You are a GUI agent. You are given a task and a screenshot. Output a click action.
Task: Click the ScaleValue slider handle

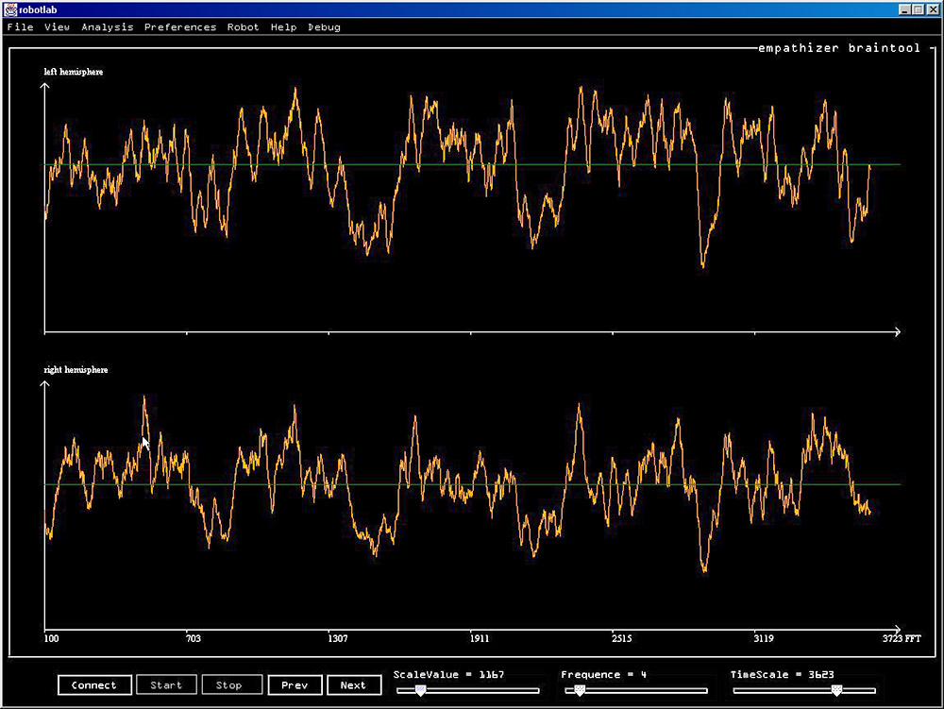click(x=421, y=690)
